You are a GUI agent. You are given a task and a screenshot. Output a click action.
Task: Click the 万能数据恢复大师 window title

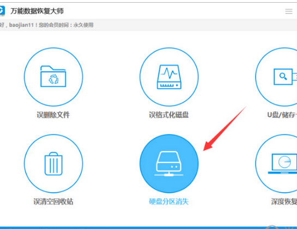click(x=37, y=11)
